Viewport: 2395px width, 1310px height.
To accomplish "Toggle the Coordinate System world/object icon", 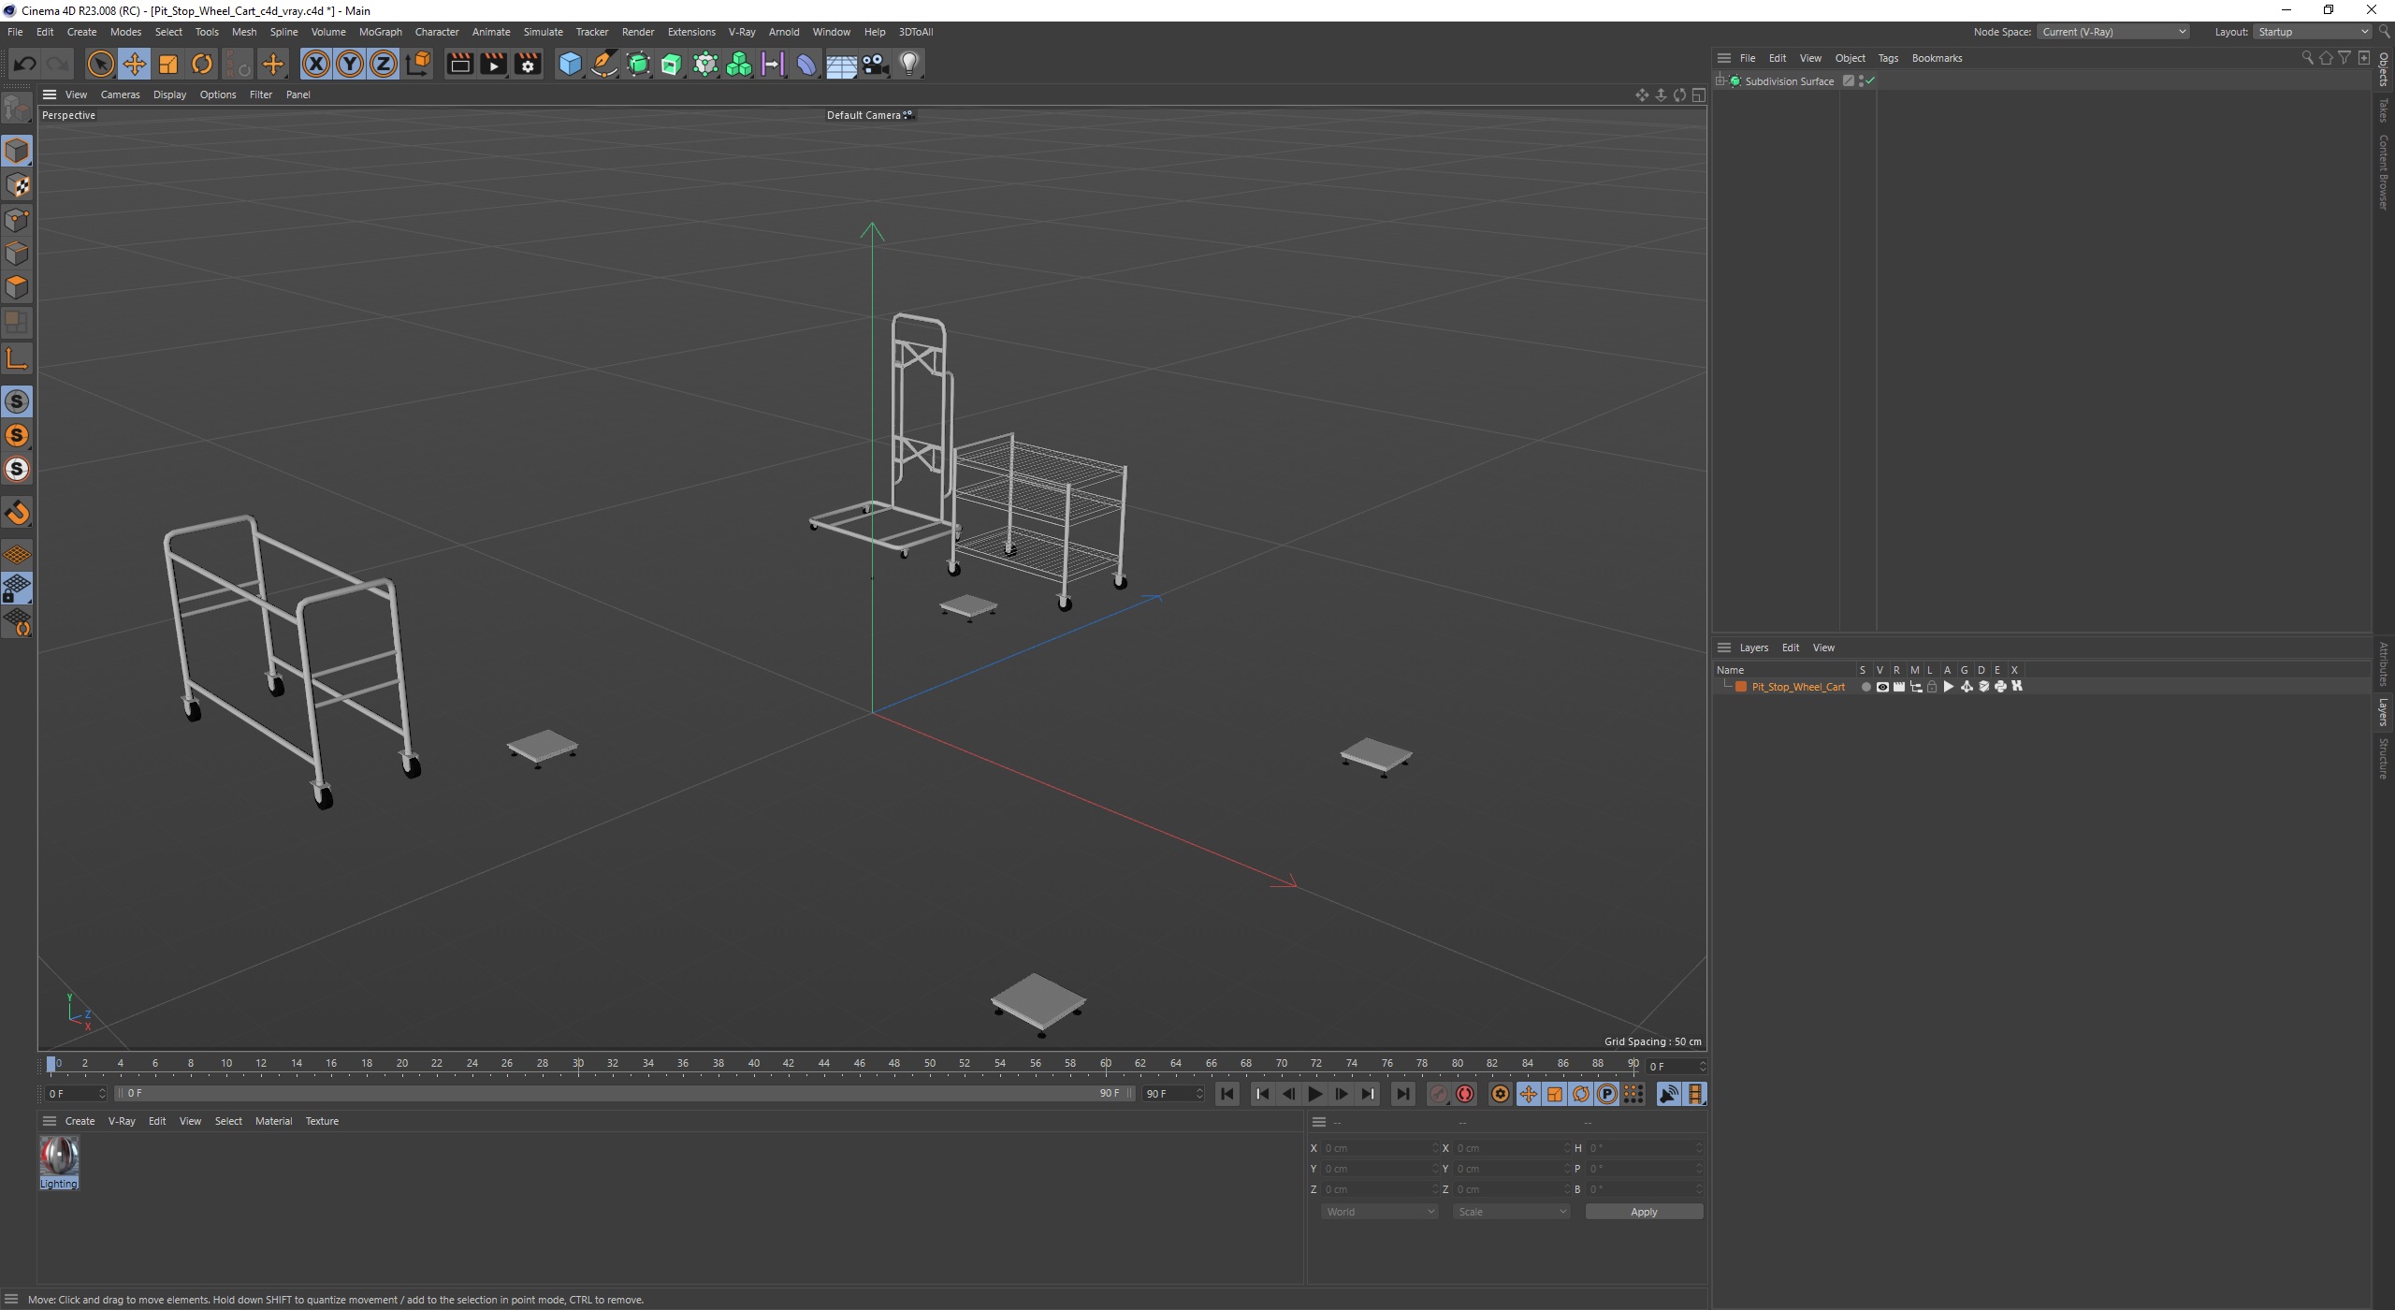I will coord(418,64).
